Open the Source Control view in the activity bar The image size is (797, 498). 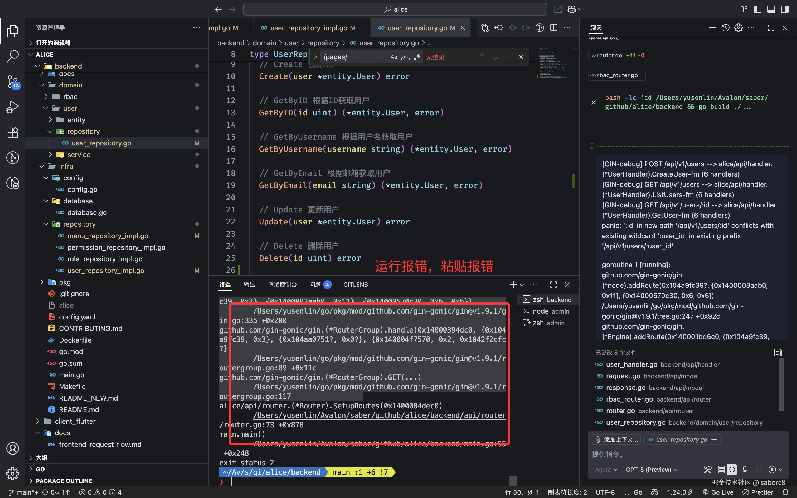[12, 82]
